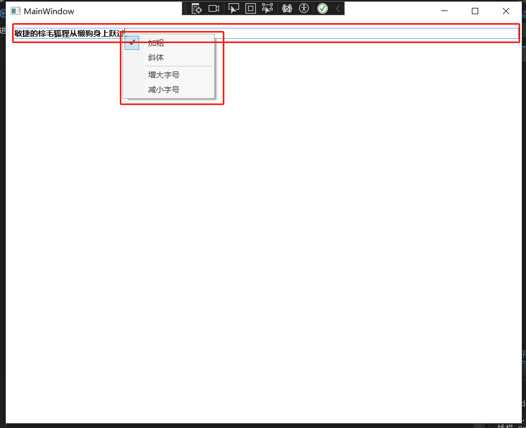This screenshot has height=428, width=526.
Task: Toggle the checked 加粗 menu item
Action: 169,43
